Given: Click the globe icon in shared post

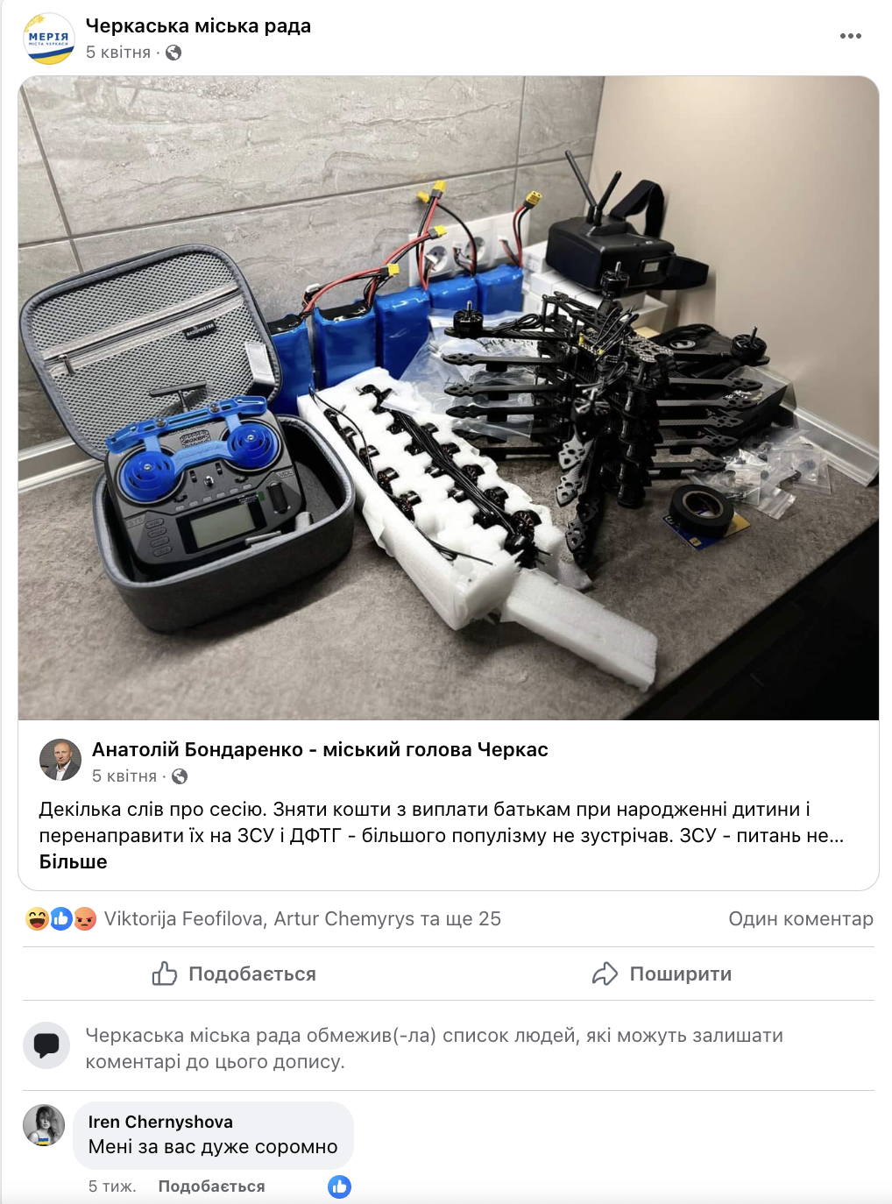Looking at the screenshot, I should point(180,776).
